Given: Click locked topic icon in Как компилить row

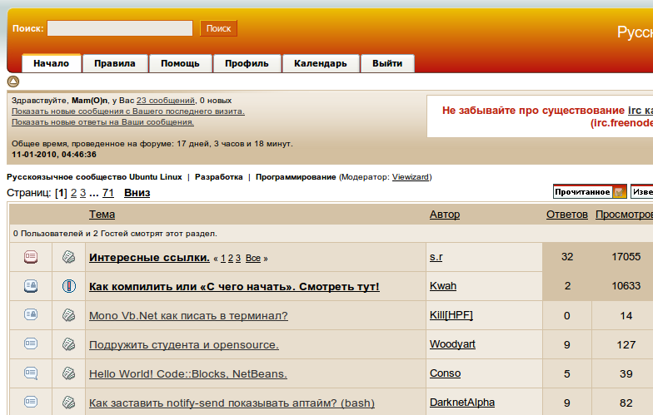Looking at the screenshot, I should [x=31, y=286].
